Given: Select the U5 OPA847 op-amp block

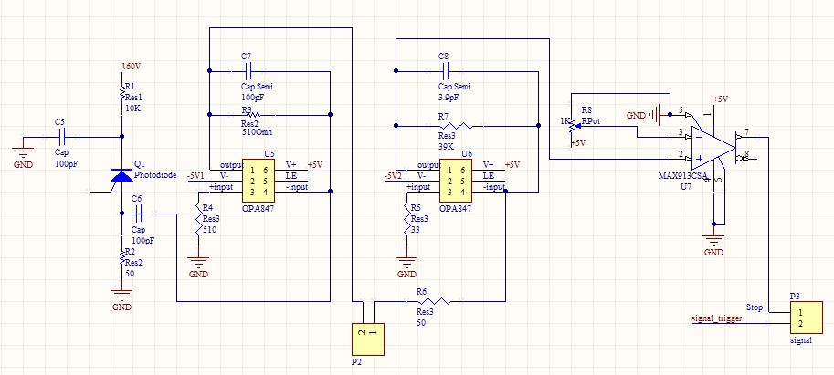Looking at the screenshot, I should (x=259, y=180).
